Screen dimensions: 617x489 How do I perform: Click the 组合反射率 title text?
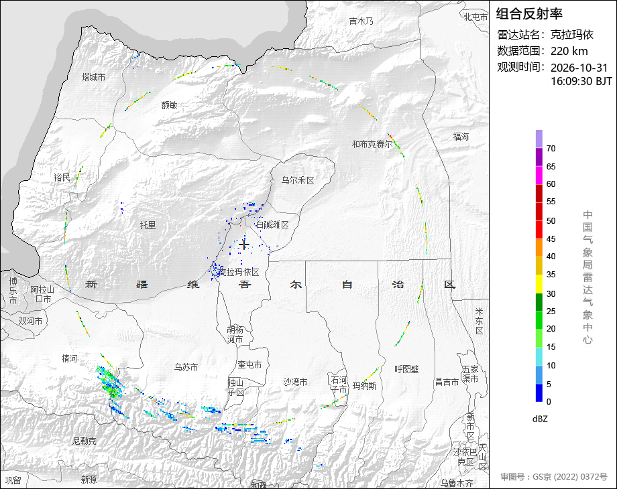coord(529,14)
